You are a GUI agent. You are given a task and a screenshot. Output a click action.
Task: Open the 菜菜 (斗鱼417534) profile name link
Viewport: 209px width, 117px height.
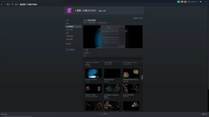click(86, 11)
